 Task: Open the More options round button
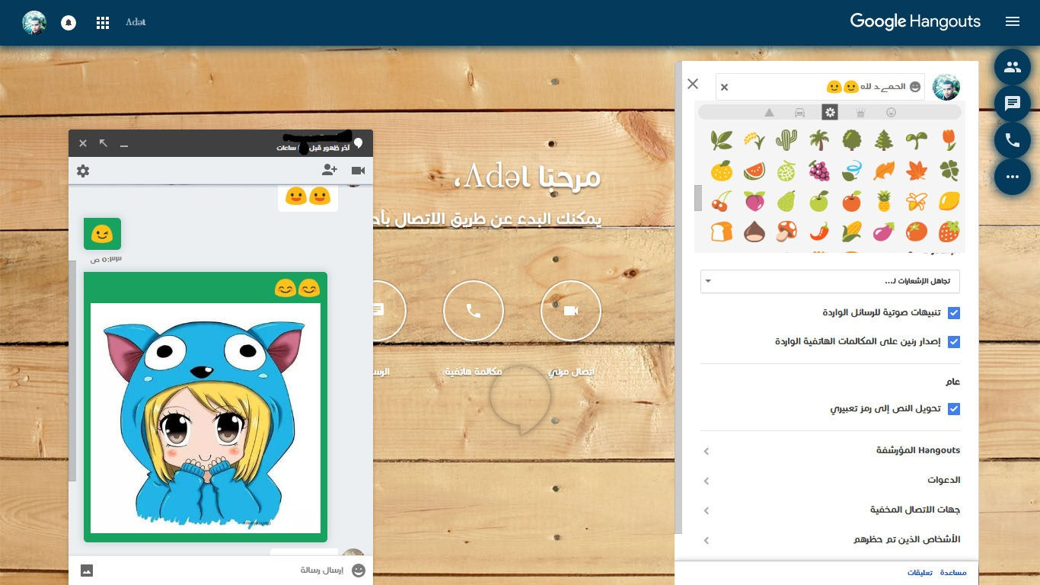(x=1013, y=177)
